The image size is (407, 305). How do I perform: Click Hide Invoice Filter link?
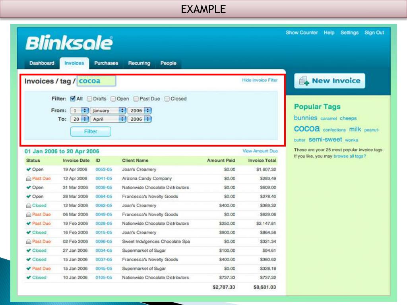pyautogui.click(x=260, y=80)
